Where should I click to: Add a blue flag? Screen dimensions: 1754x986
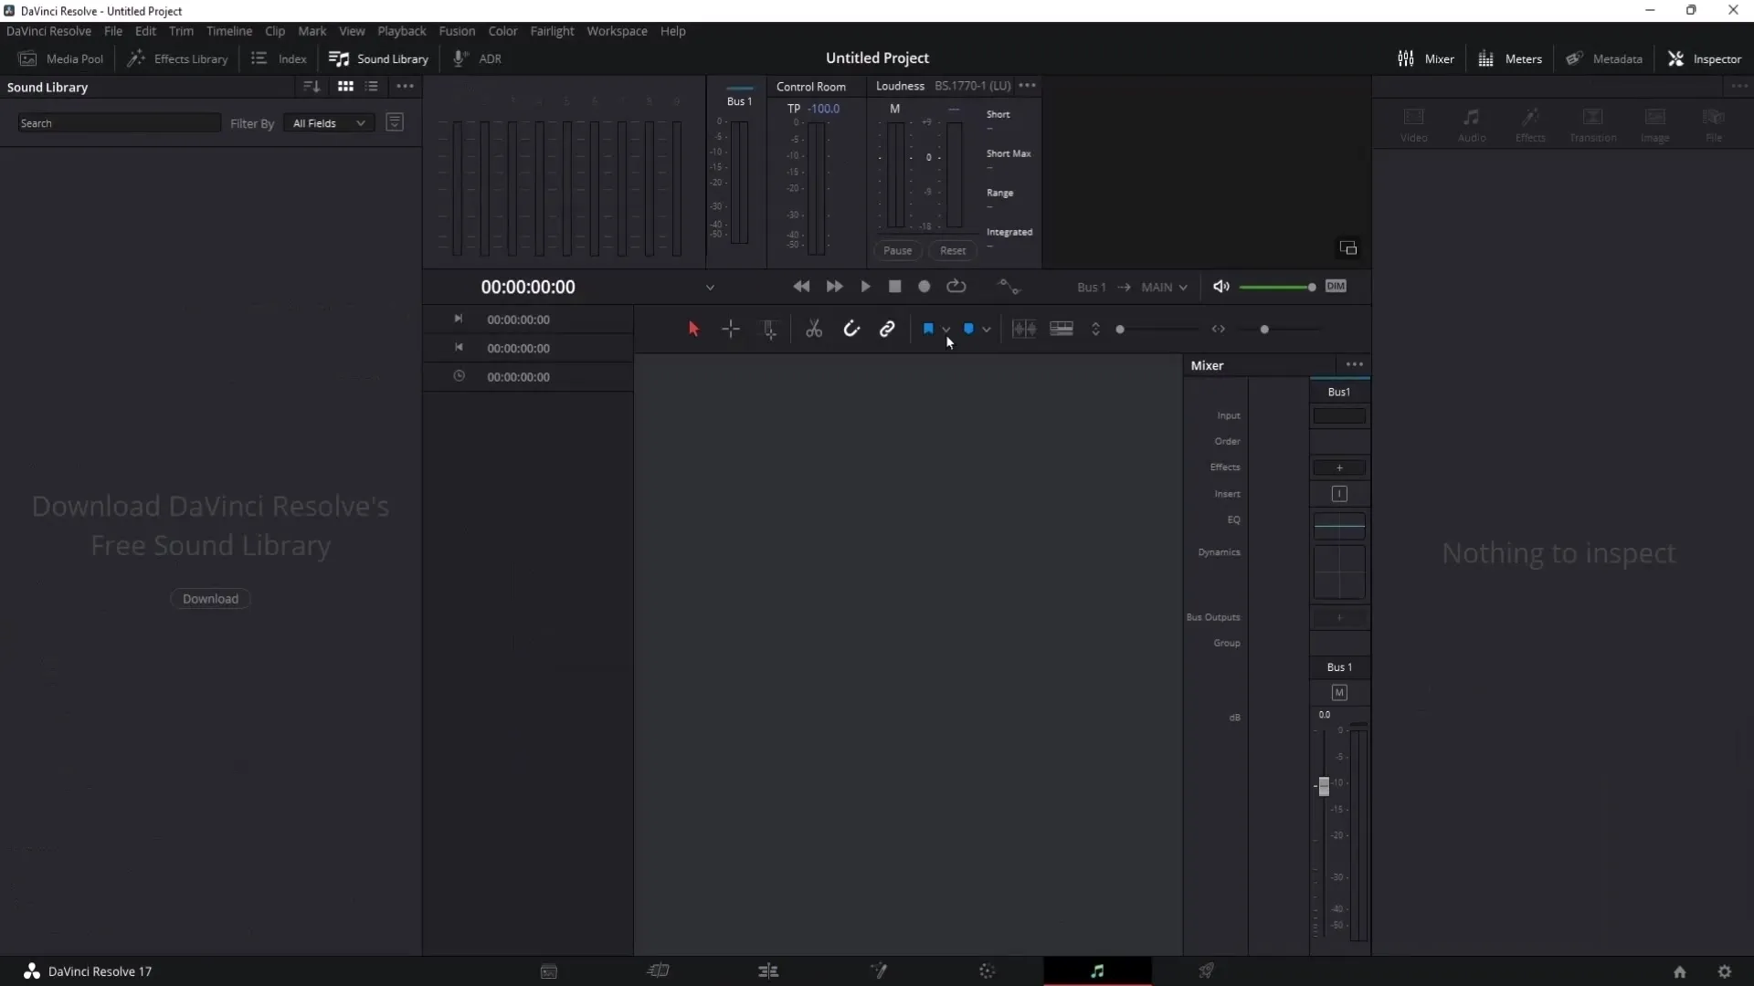pos(928,329)
